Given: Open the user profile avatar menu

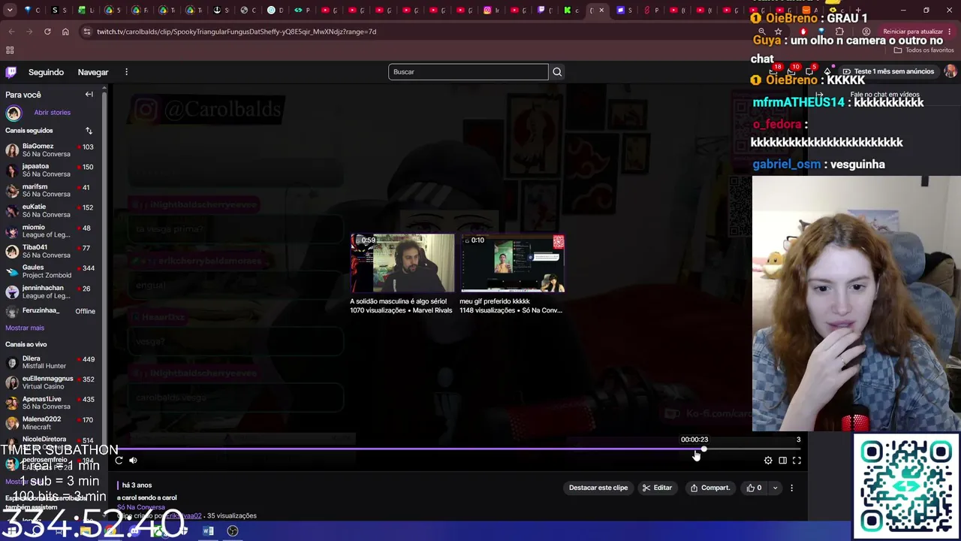Looking at the screenshot, I should pos(950,71).
